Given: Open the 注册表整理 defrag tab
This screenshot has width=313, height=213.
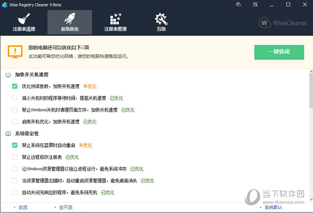Looking at the screenshot, I should (115, 22).
